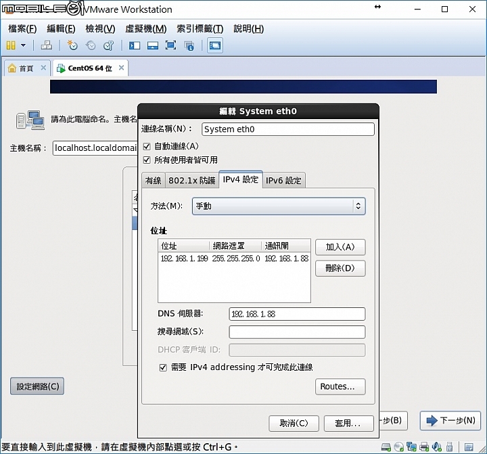
Task: Click the DNS 伺服器 input field
Action: pos(297,314)
